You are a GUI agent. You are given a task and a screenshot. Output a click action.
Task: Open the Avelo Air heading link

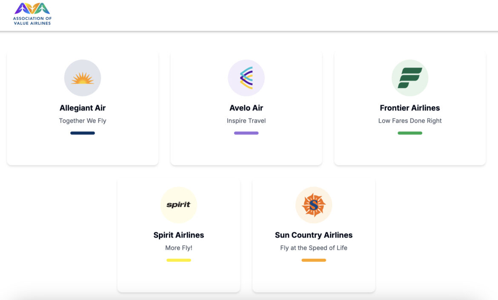[x=246, y=108]
